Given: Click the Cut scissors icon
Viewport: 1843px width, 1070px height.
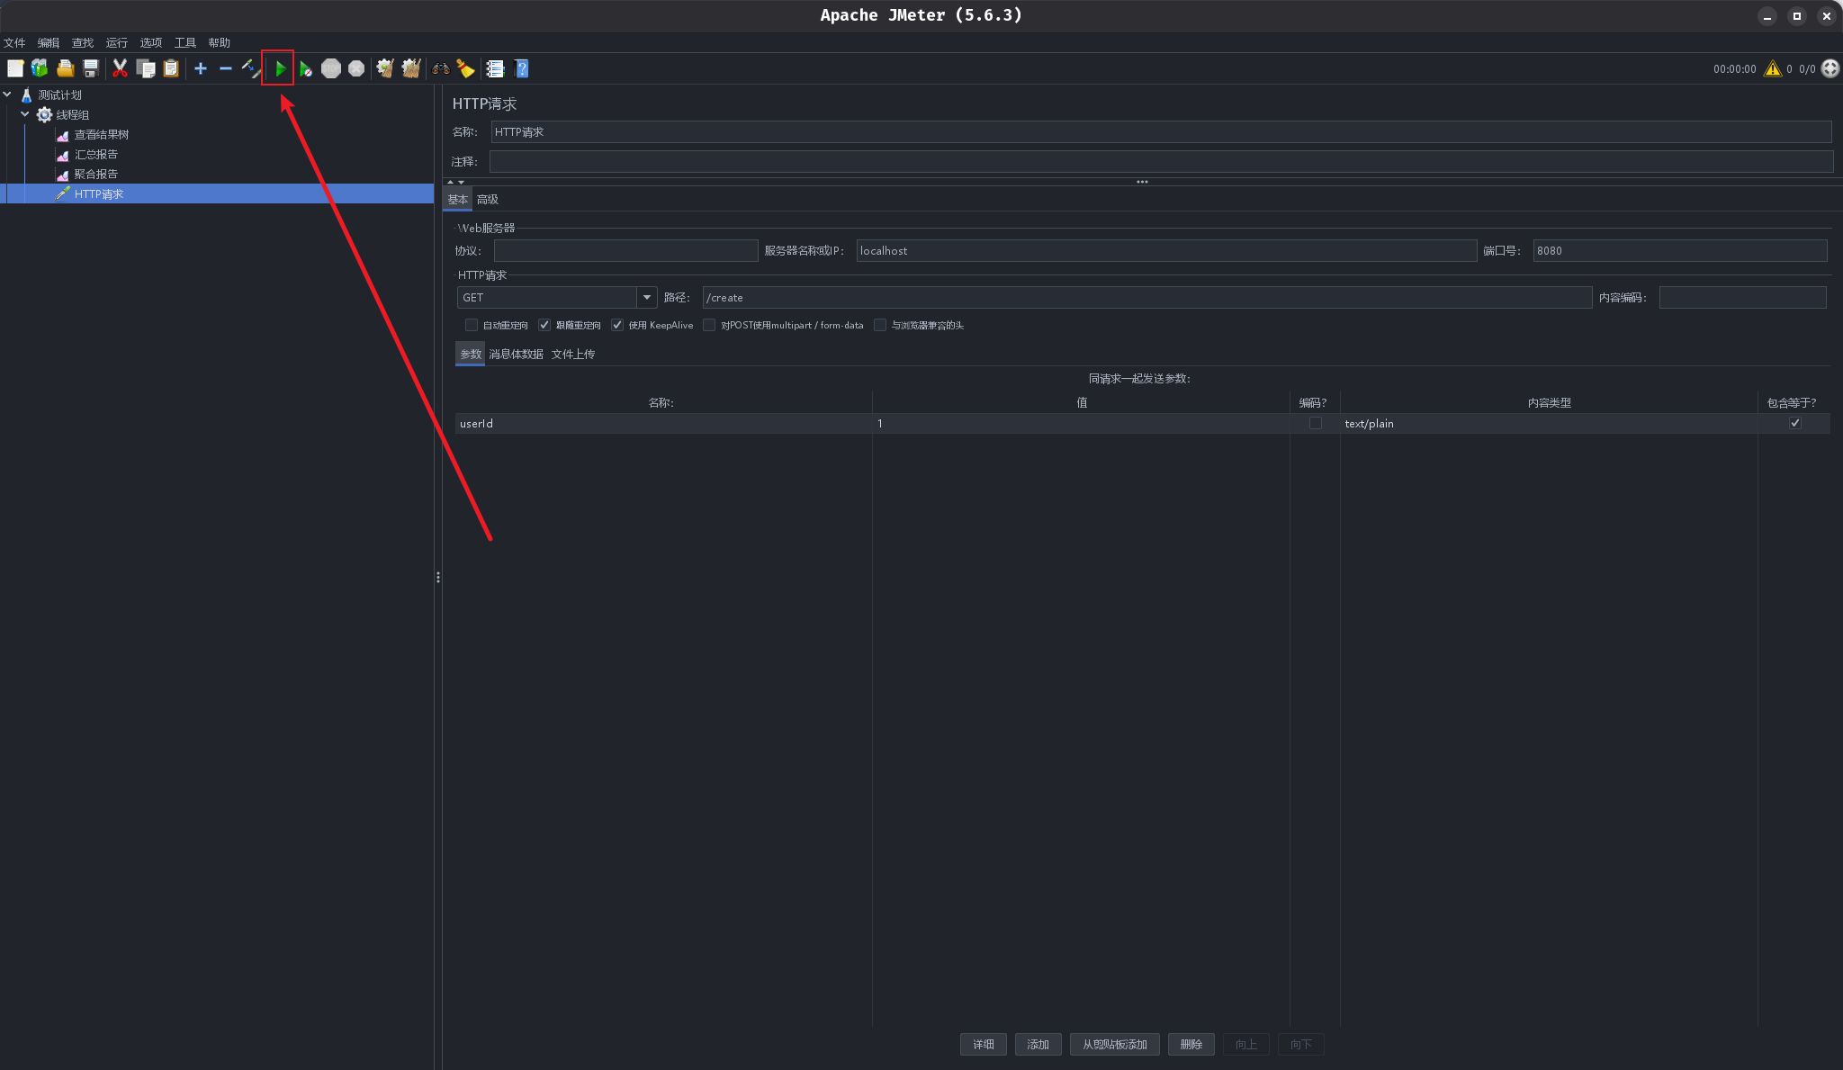Looking at the screenshot, I should 120,68.
